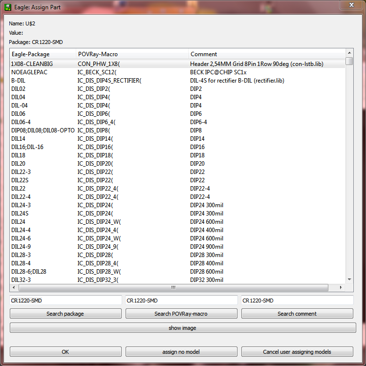Select the DIL28-6;DIL28 package row
Viewport: 366px width, 366px height.
(177, 272)
